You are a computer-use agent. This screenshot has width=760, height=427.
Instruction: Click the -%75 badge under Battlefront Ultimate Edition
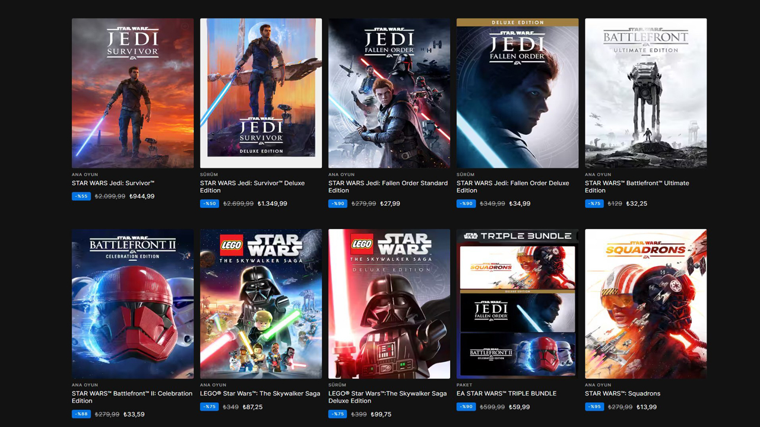coord(594,203)
